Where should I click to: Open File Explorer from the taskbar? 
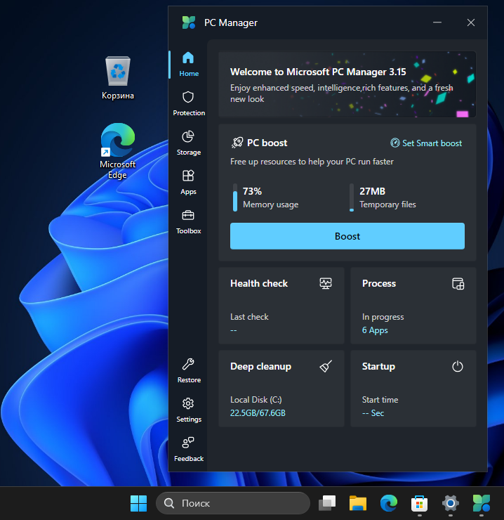click(x=358, y=503)
